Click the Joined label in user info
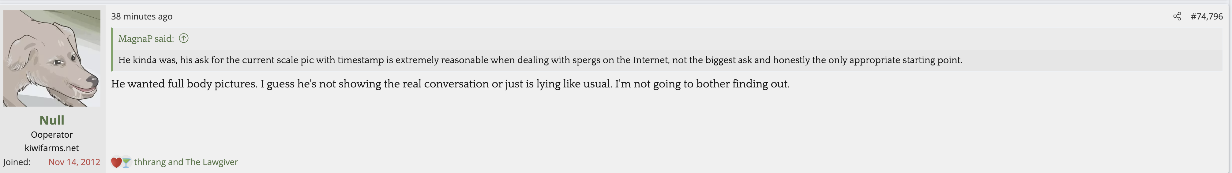This screenshot has height=173, width=1232. coord(17,162)
